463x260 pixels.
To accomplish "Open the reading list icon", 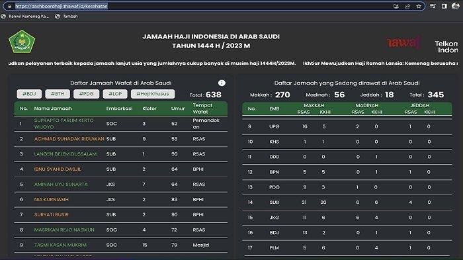I will (x=433, y=6).
